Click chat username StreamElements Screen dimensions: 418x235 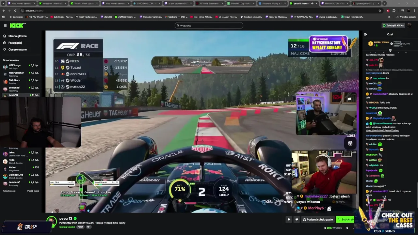click(x=383, y=124)
